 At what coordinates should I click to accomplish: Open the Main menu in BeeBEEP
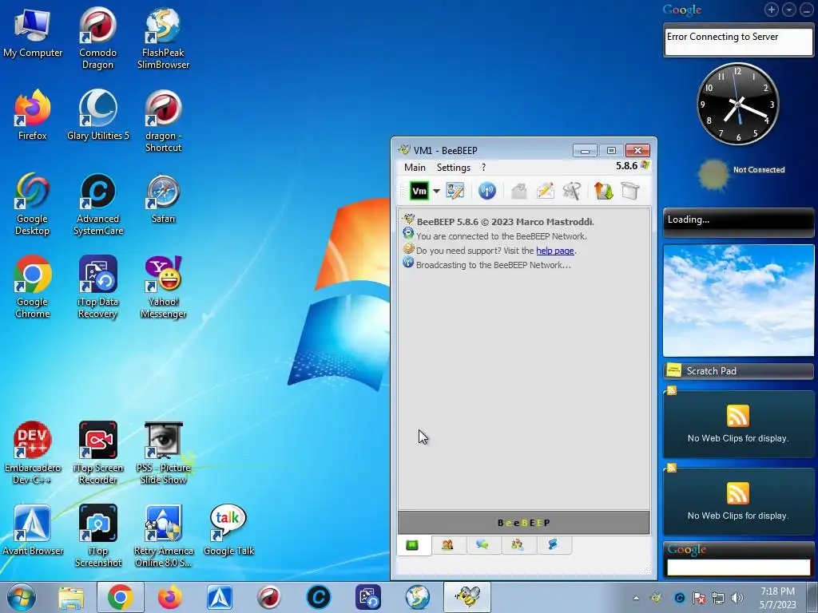(x=415, y=168)
